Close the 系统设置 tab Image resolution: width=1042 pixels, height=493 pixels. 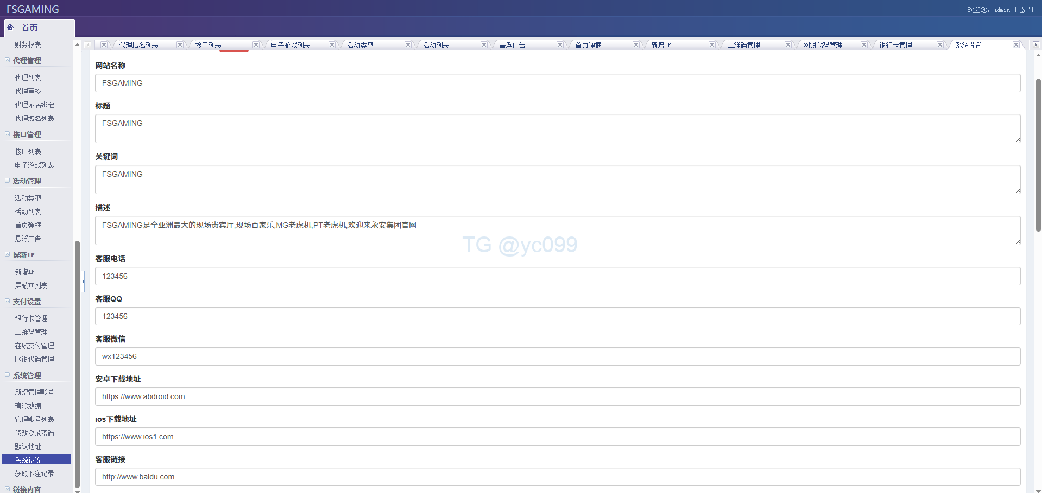1016,45
